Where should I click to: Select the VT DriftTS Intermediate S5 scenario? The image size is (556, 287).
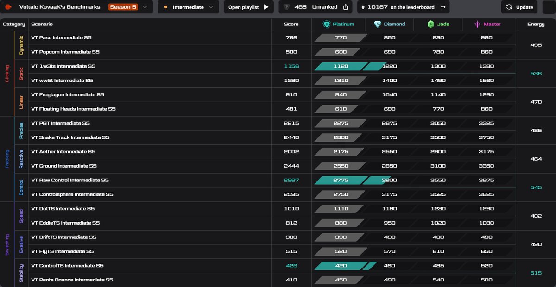pos(64,237)
